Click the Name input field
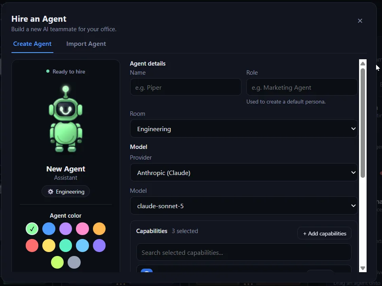 pyautogui.click(x=185, y=87)
